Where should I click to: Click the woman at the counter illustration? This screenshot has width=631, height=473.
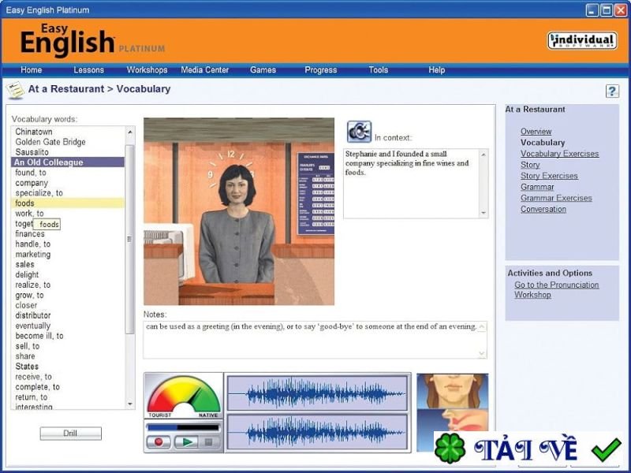pos(239,211)
